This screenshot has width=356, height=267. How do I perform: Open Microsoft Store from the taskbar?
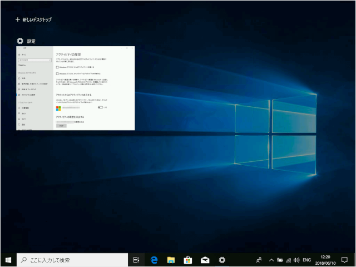click(188, 260)
